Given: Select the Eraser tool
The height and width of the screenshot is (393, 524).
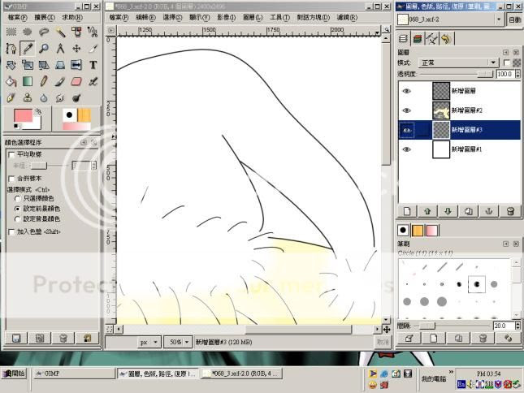Looking at the screenshot, I should (x=76, y=81).
